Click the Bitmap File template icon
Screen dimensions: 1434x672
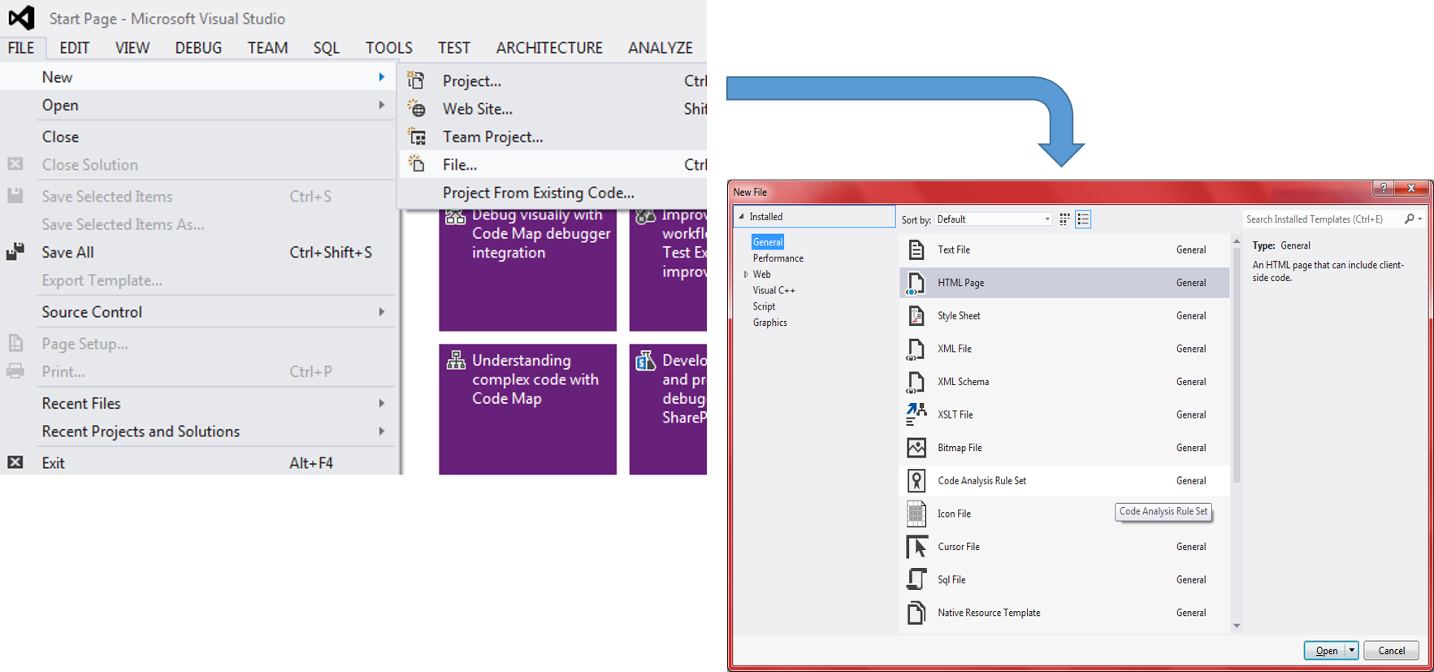[916, 448]
